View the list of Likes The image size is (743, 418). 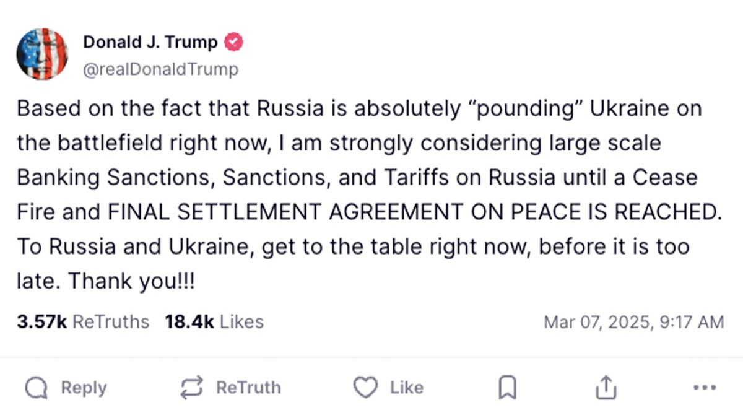click(241, 322)
